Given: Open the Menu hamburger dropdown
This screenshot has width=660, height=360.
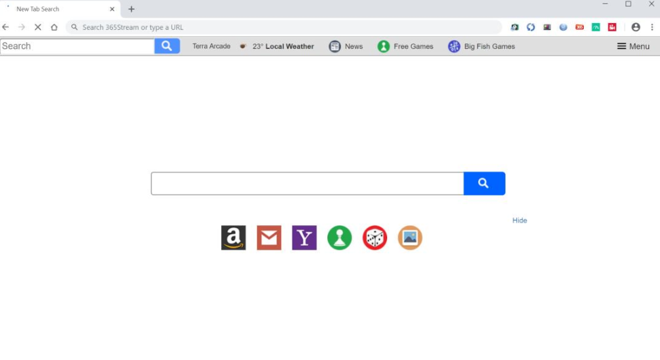Looking at the screenshot, I should pyautogui.click(x=633, y=46).
